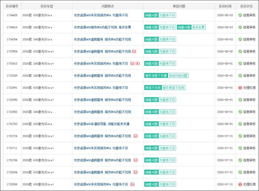This screenshot has height=191, width=259.
Task: Click green check status icon for complaint 1732763
Action: pos(240,124)
